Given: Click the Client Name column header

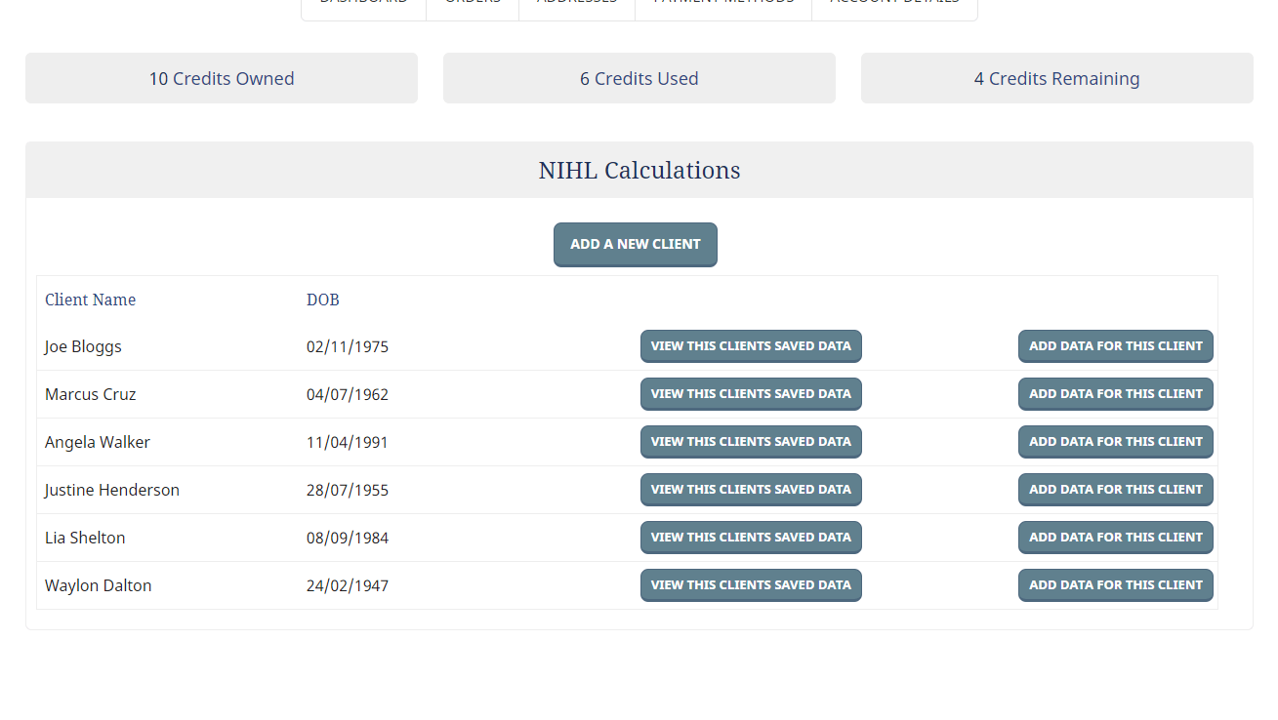Looking at the screenshot, I should pyautogui.click(x=90, y=300).
